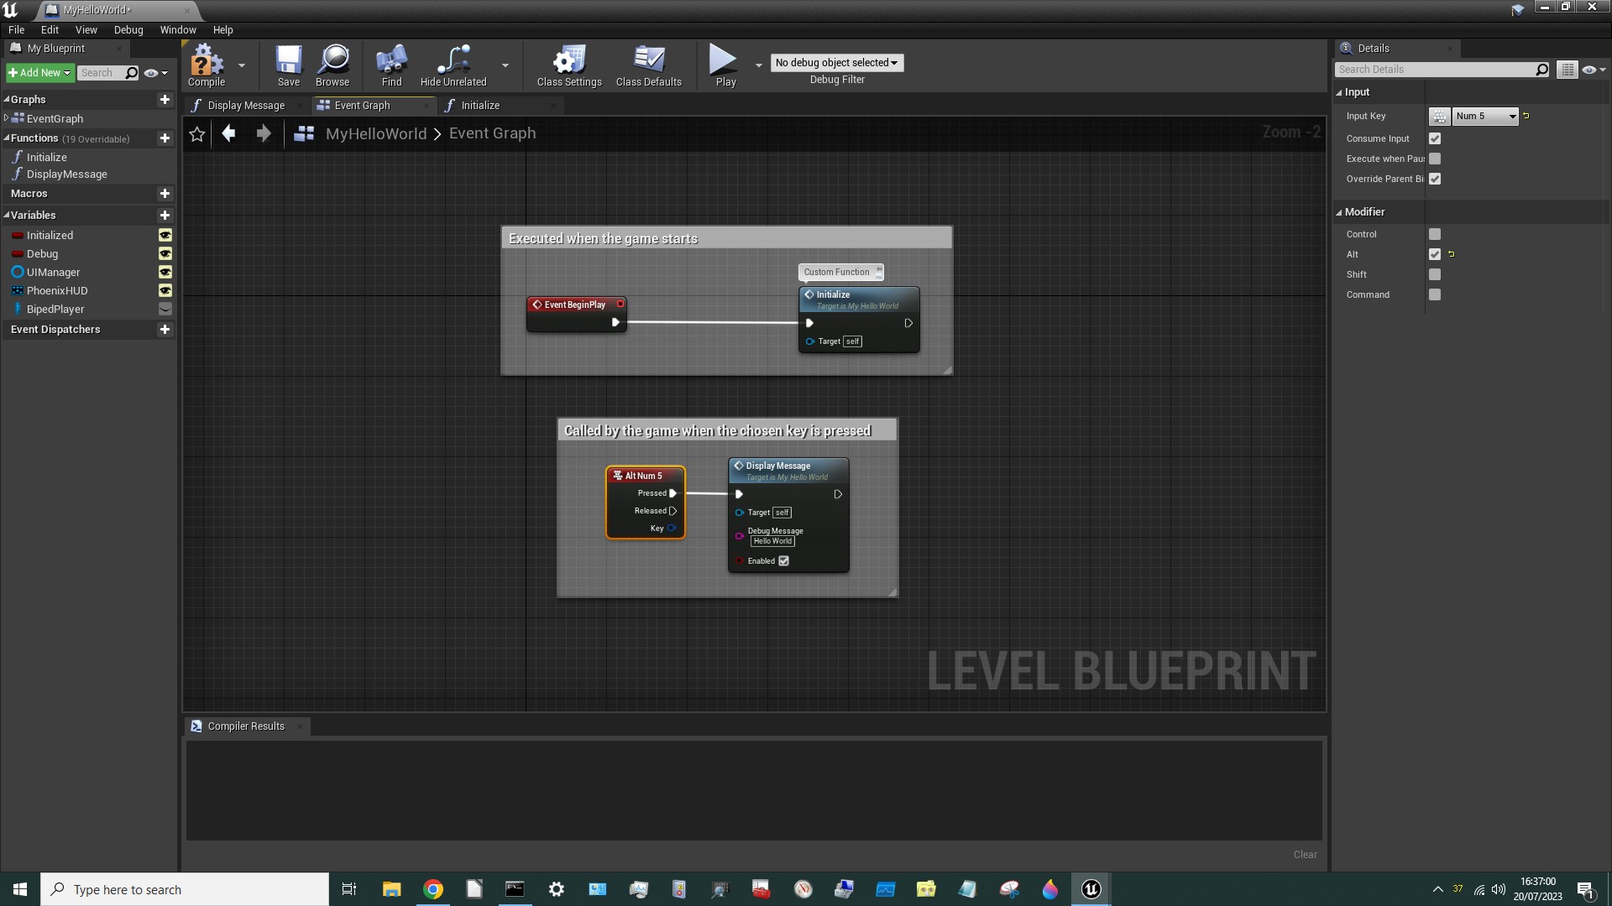Image resolution: width=1612 pixels, height=906 pixels.
Task: Browse to asset in Content Browser
Action: click(x=332, y=65)
